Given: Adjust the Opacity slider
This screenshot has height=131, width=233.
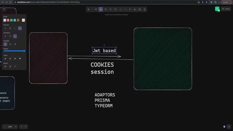Looking at the screenshot, I should 15,51.
